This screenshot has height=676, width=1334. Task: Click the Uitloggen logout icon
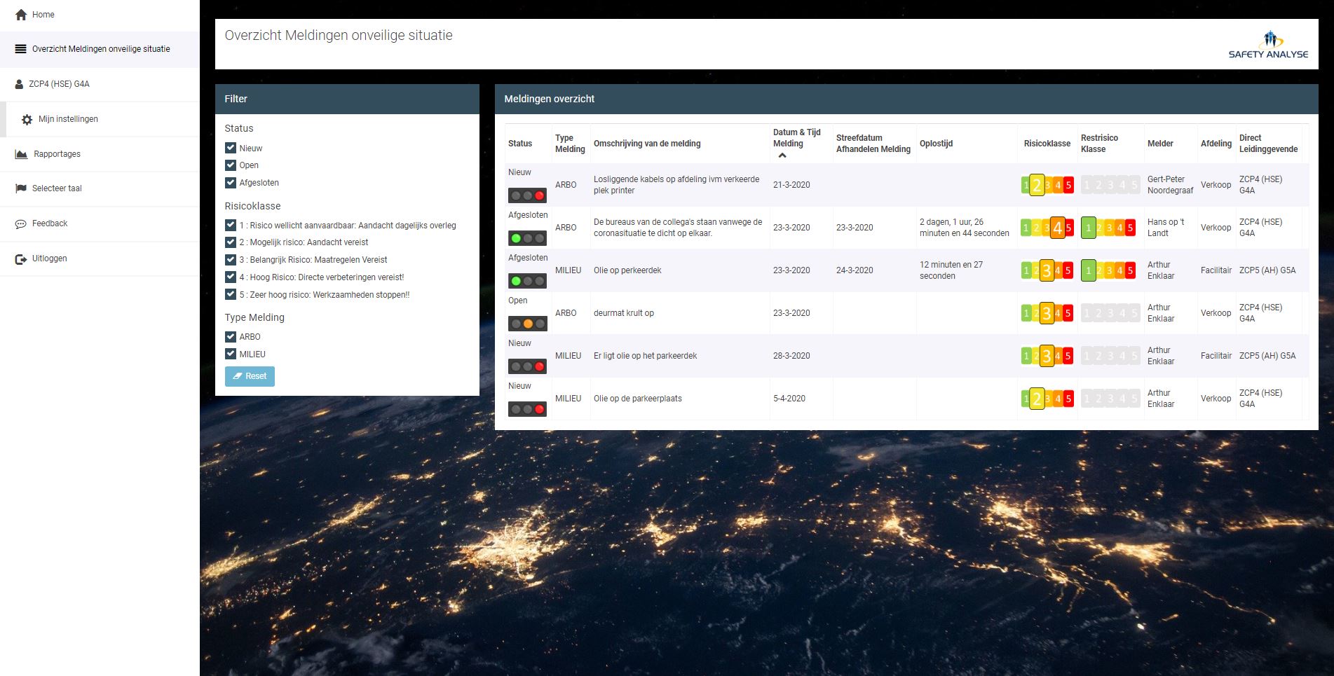tap(21, 258)
